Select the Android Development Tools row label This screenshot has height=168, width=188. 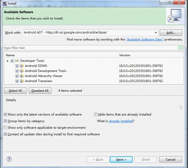(x=46, y=71)
